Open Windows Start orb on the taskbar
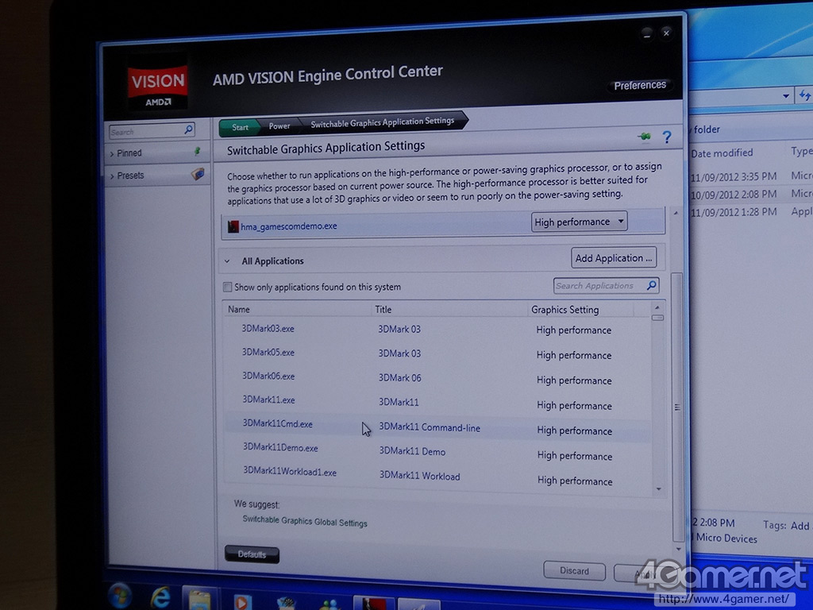 121,596
